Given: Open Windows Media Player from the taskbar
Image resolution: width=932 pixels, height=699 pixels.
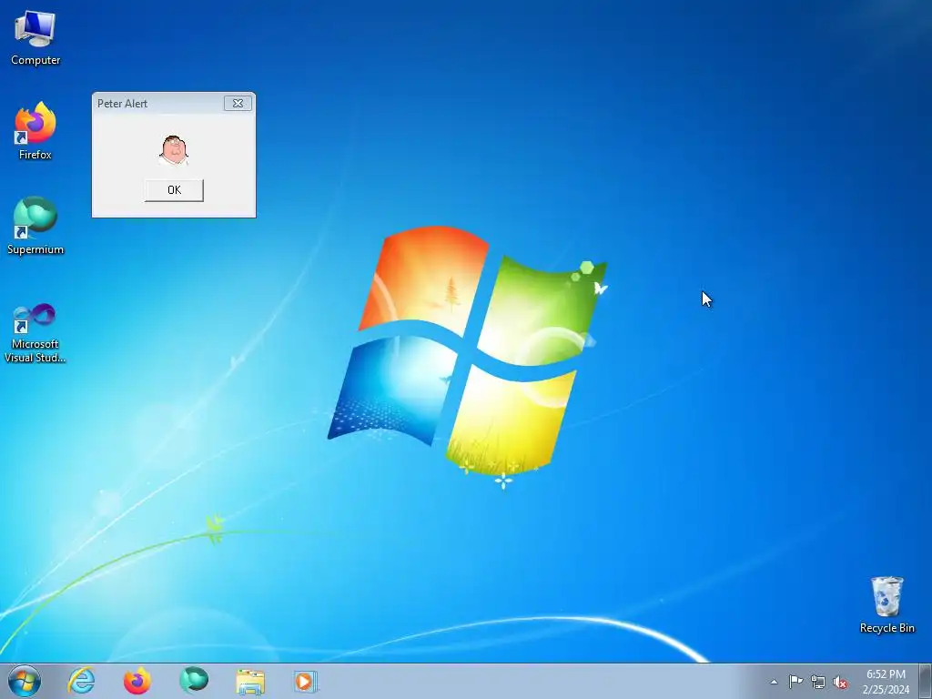Looking at the screenshot, I should (306, 681).
